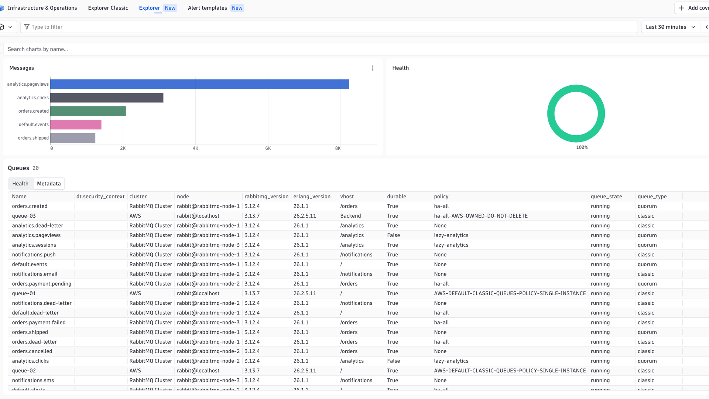Click the durable column header
709x399 pixels.
(397, 197)
